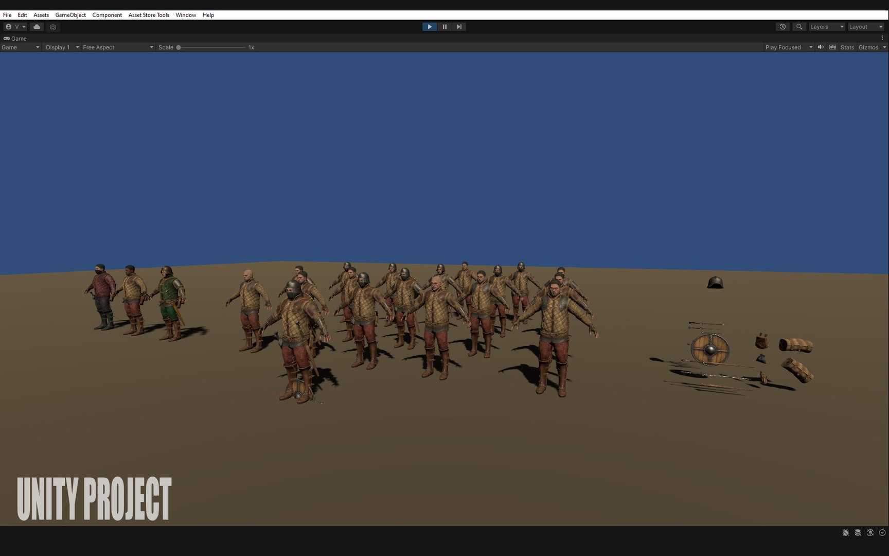The image size is (889, 556).
Task: Toggle the keyboard shortcuts icon in Game view
Action: [x=833, y=47]
